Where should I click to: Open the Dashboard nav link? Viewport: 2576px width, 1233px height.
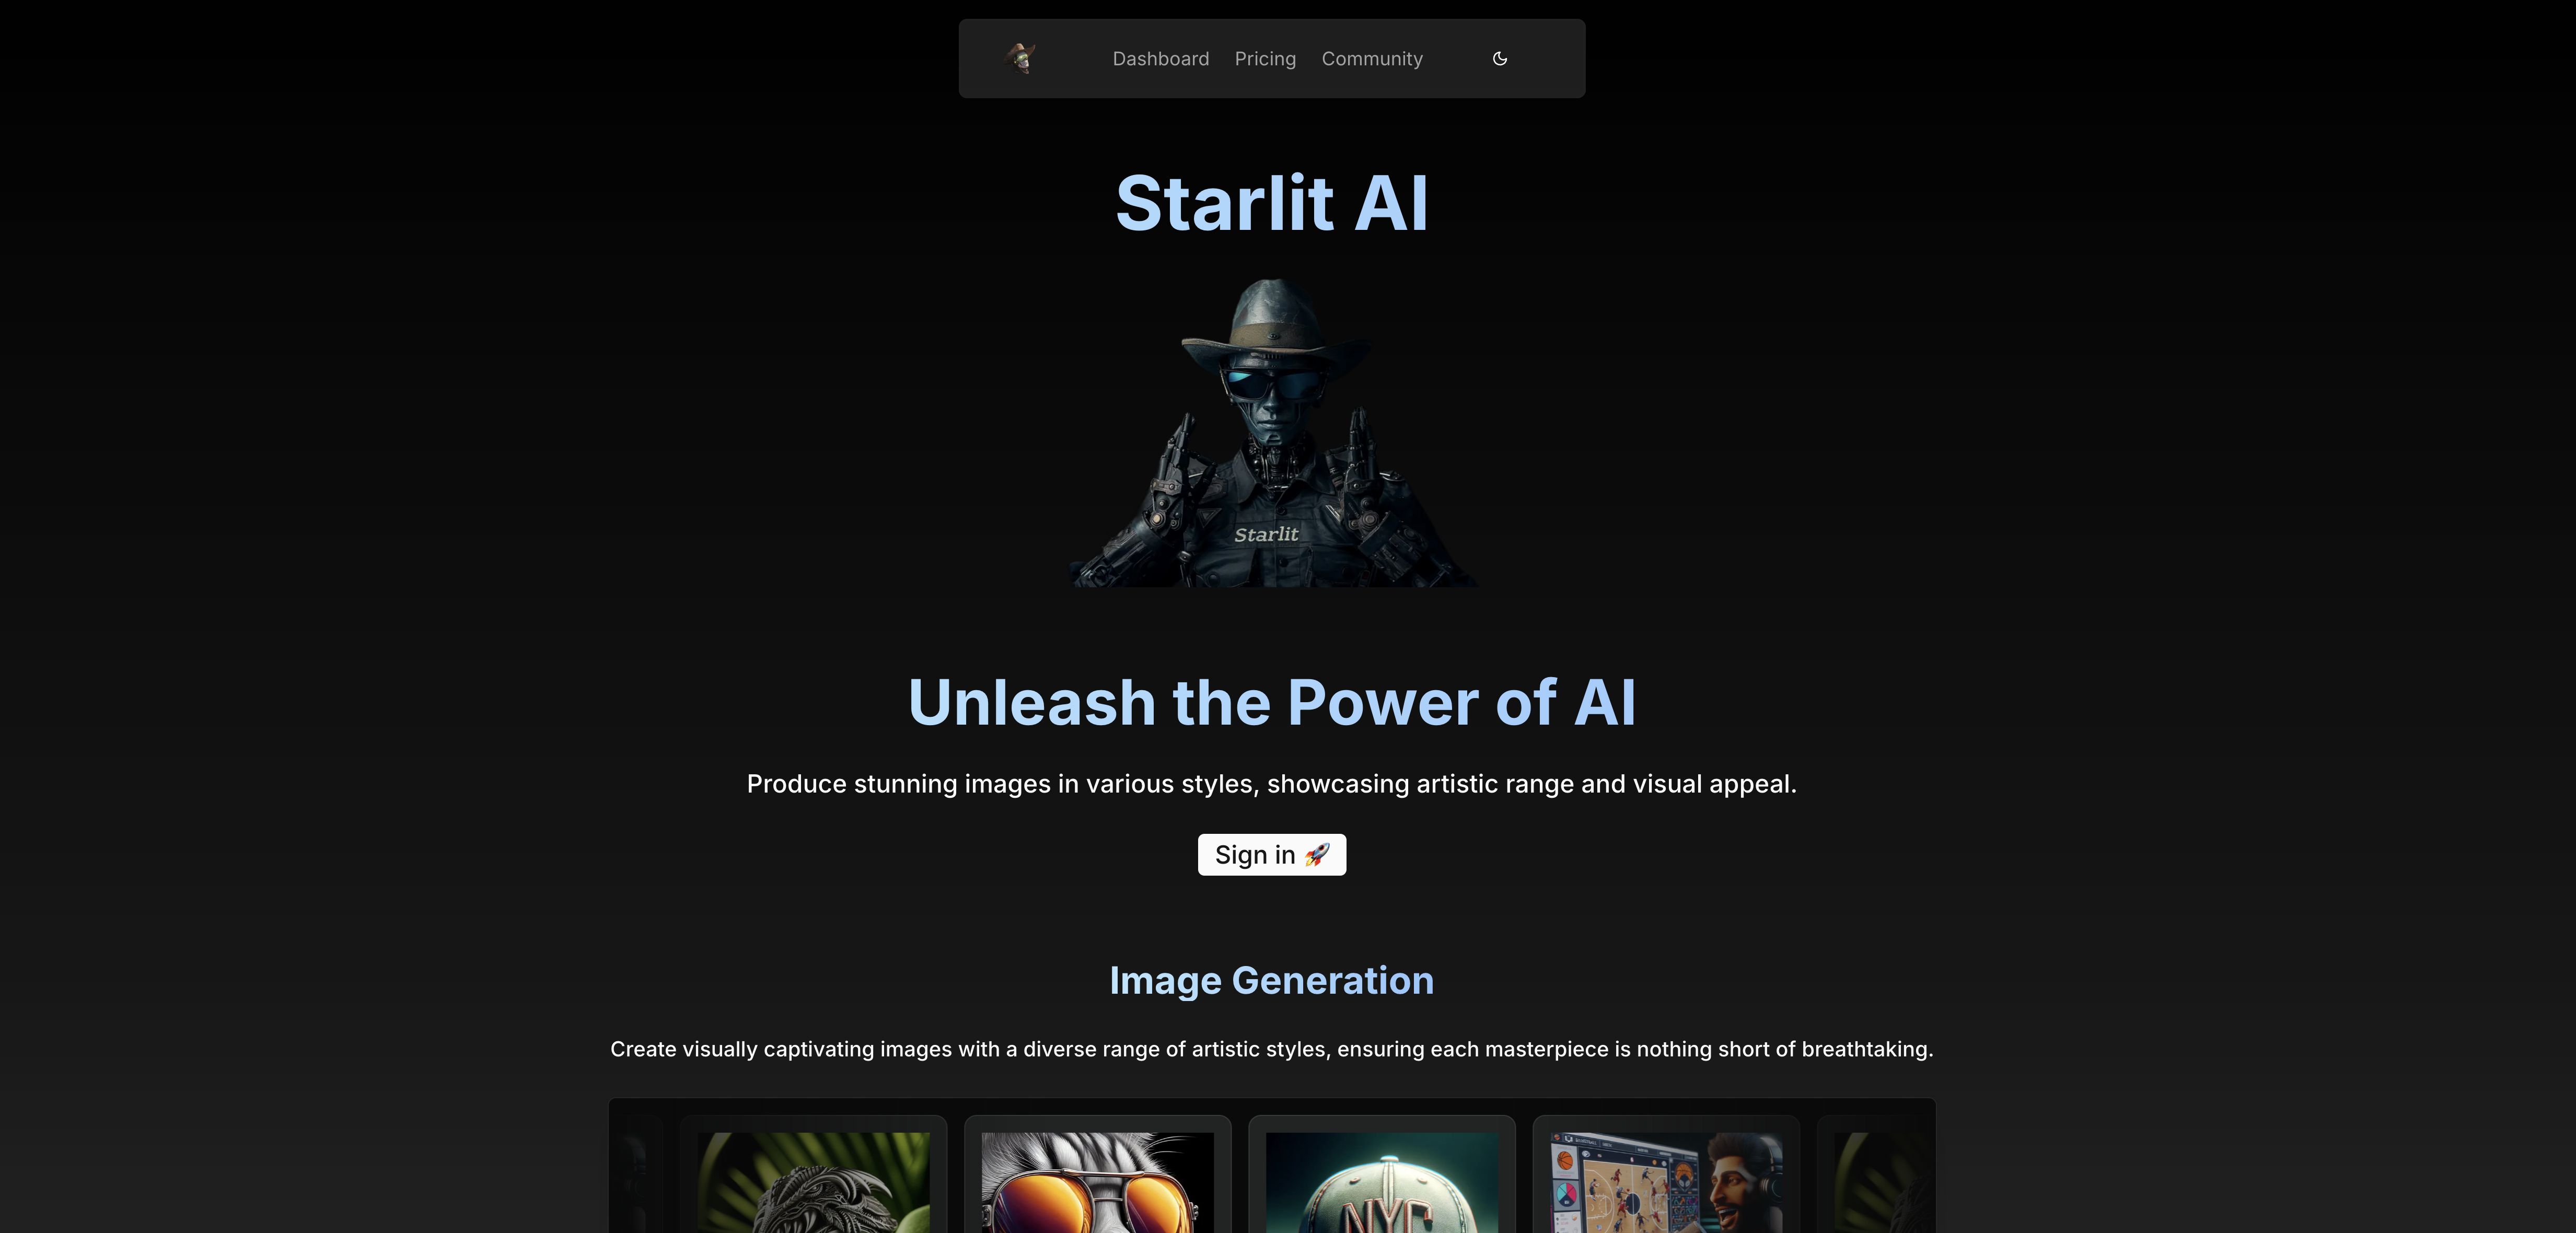(x=1160, y=59)
